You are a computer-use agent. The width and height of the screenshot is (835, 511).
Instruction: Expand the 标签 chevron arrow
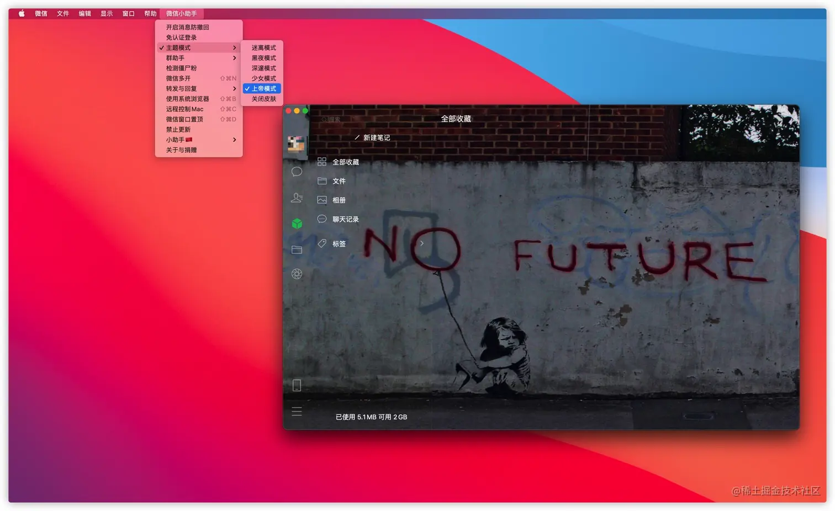click(422, 243)
